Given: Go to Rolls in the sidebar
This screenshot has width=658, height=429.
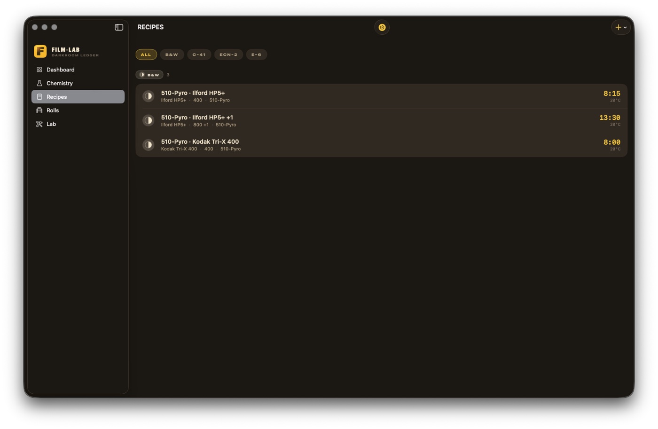Looking at the screenshot, I should pos(78,110).
